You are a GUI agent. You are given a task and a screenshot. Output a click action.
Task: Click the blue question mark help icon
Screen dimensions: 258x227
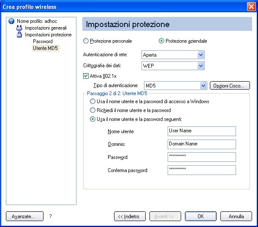(50, 216)
